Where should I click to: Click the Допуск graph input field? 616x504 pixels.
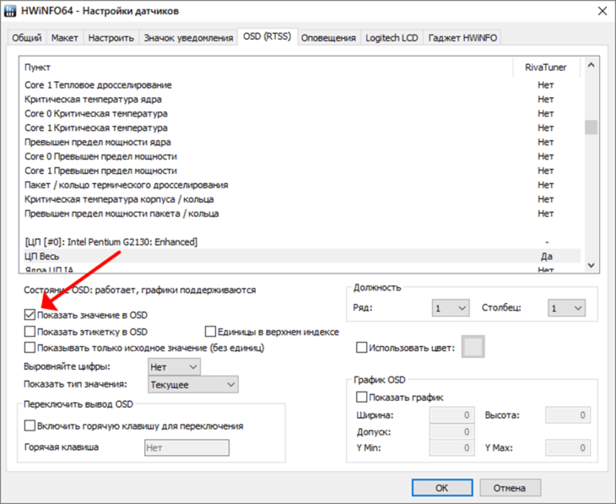point(451,431)
